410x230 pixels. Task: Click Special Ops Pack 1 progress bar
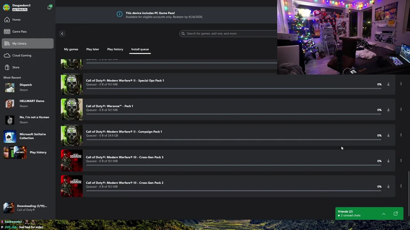tap(234, 88)
